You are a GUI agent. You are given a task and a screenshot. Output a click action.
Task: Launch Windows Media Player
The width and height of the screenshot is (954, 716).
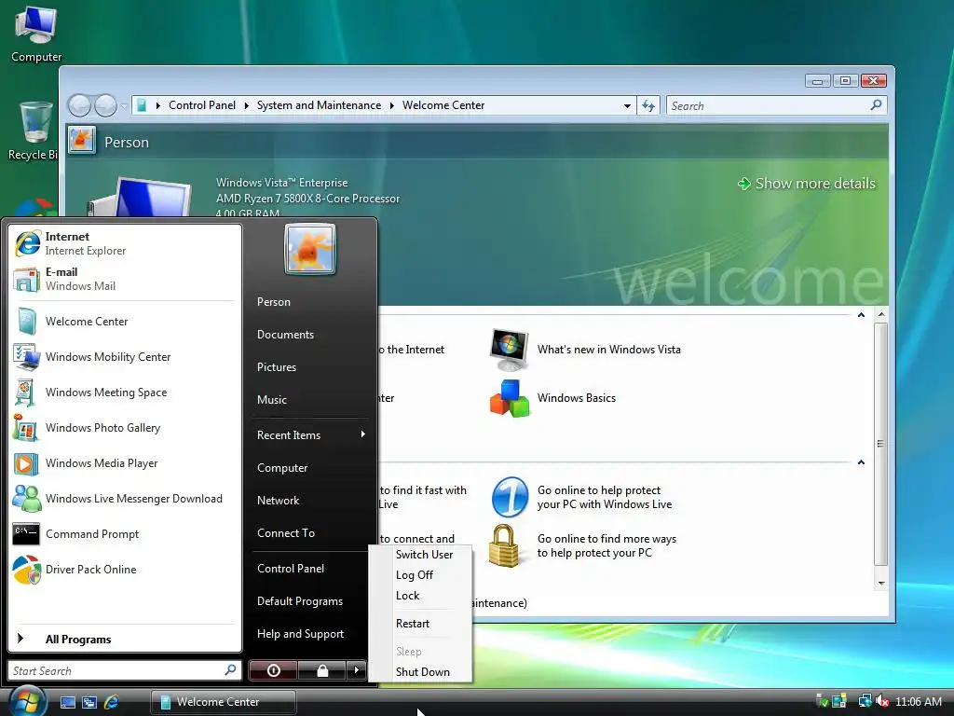(125, 463)
